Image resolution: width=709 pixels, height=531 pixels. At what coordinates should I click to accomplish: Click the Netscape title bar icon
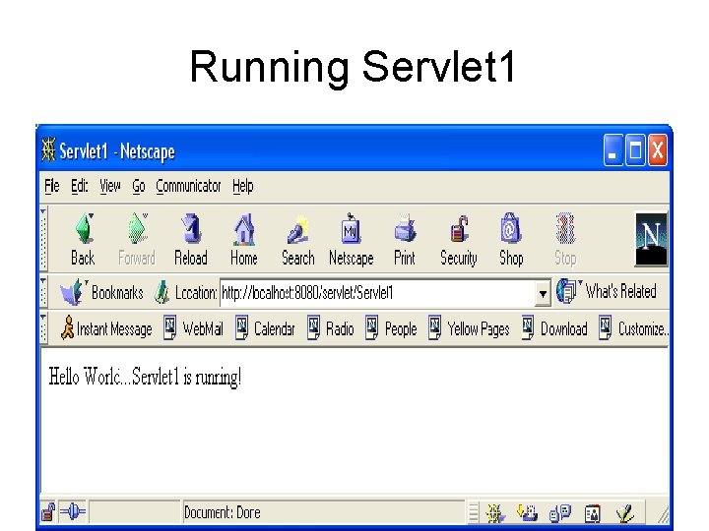click(48, 149)
